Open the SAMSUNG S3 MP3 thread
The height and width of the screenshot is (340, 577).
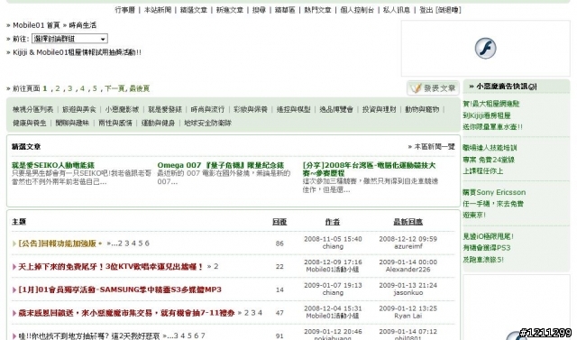pyautogui.click(x=120, y=289)
